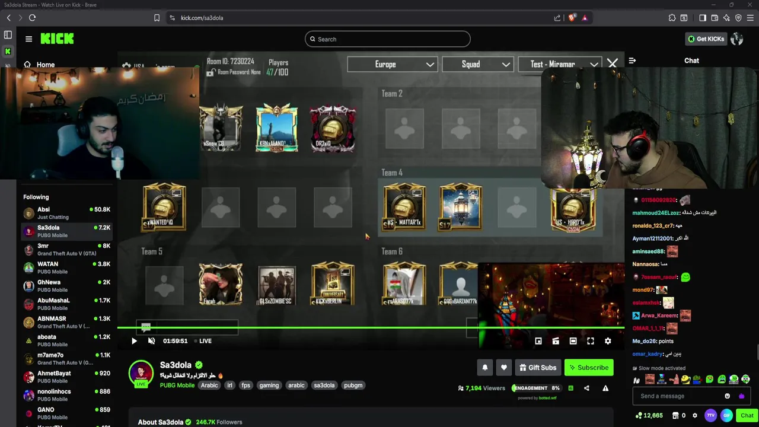Open Absi's channel in Following list
This screenshot has height=427, width=759.
tap(67, 213)
